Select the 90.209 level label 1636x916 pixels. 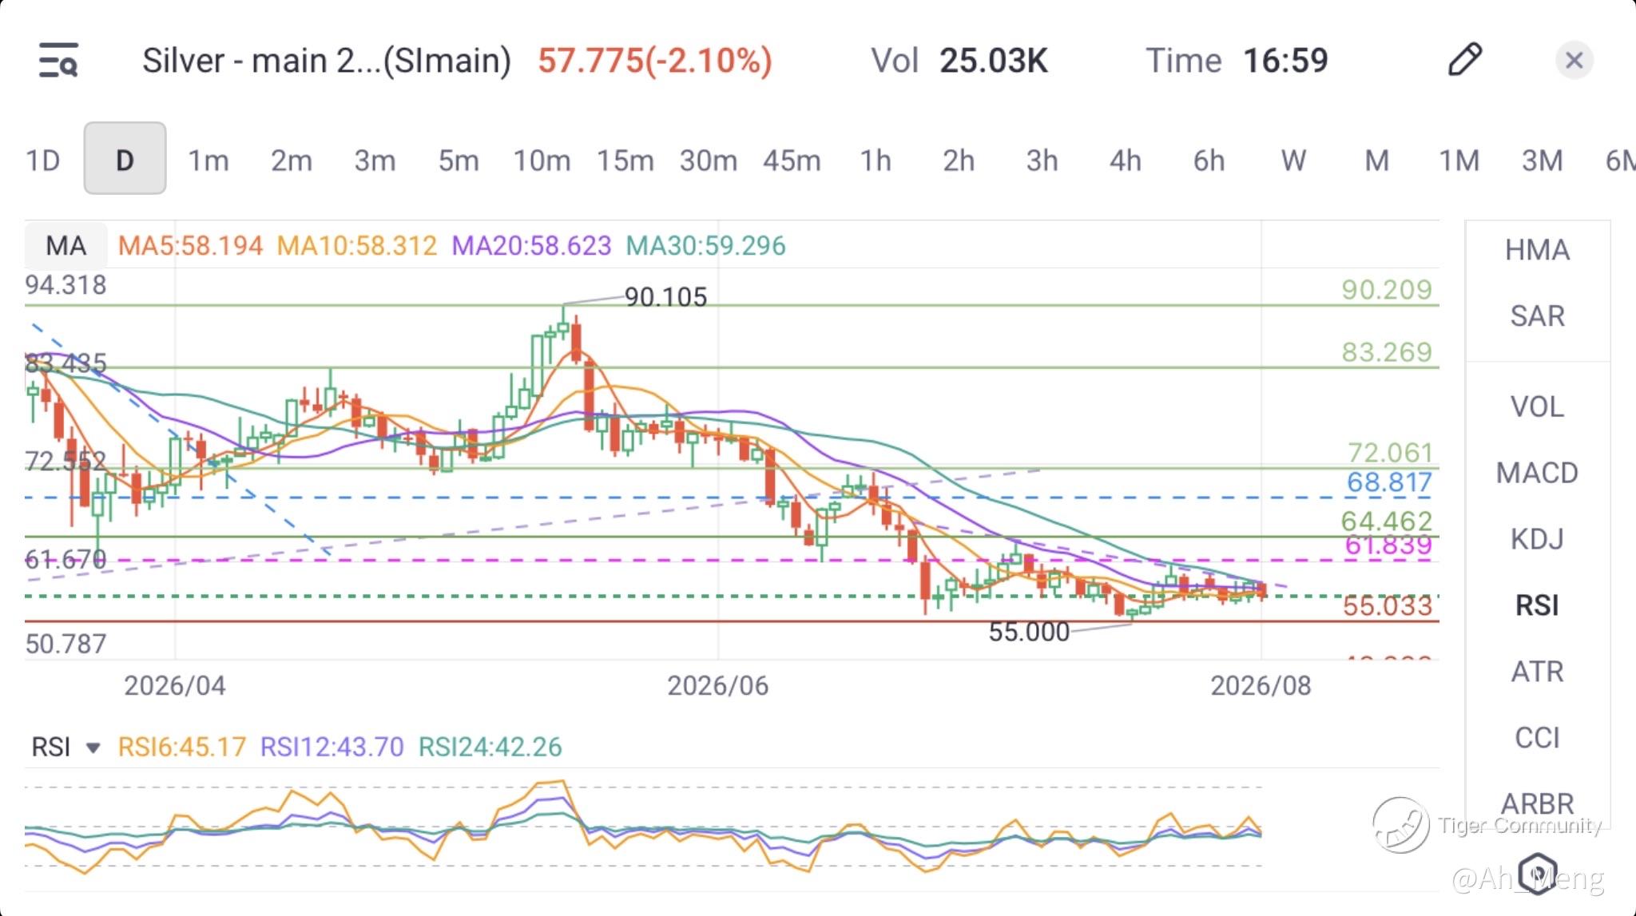(1387, 290)
